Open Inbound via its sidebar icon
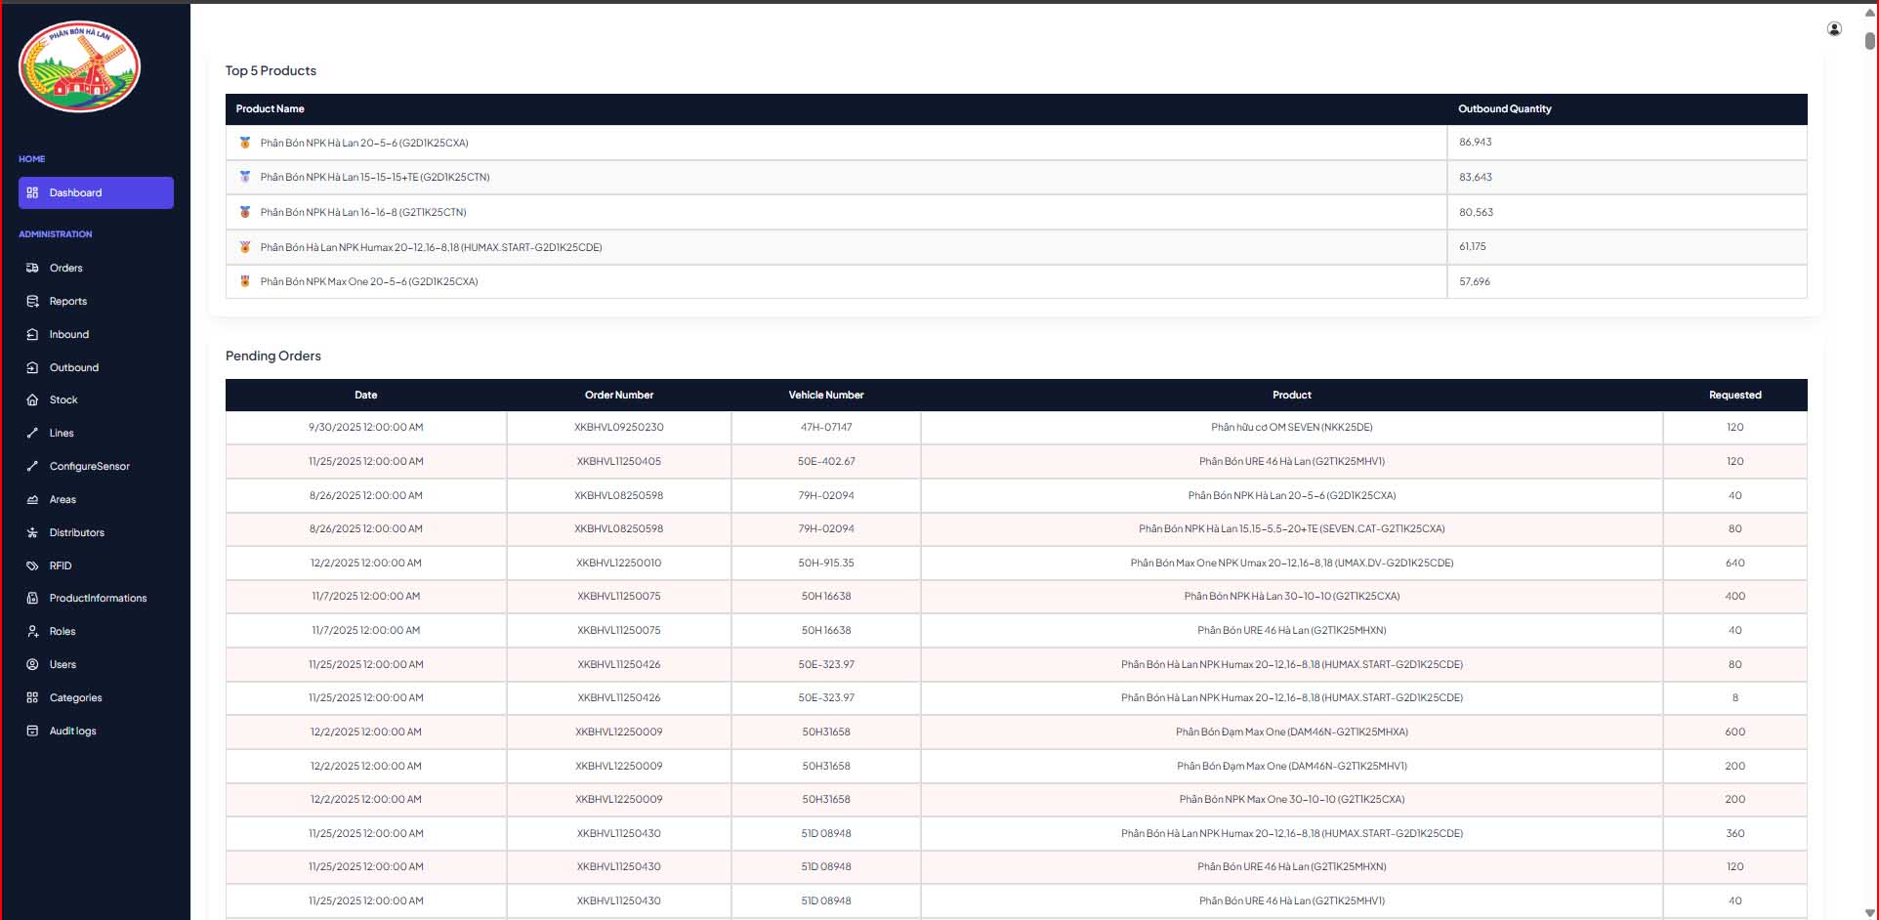 (32, 334)
